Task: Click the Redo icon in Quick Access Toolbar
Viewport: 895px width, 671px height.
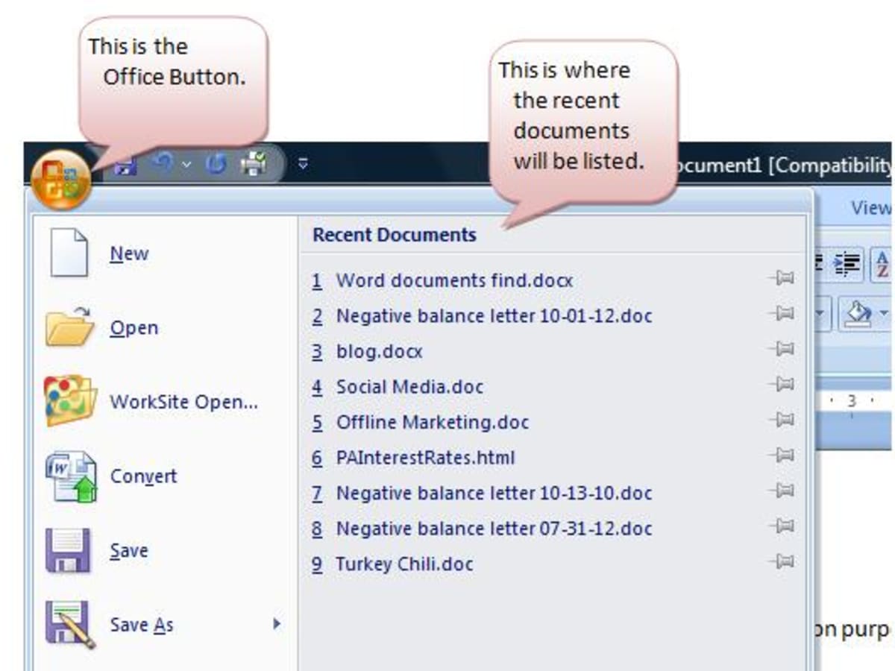Action: [216, 164]
